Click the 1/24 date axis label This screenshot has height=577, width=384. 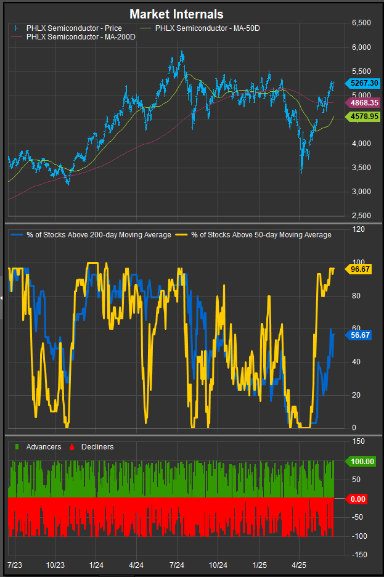[96, 565]
